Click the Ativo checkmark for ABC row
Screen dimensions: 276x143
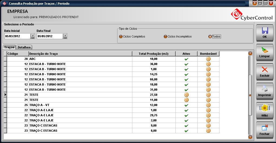186,59
